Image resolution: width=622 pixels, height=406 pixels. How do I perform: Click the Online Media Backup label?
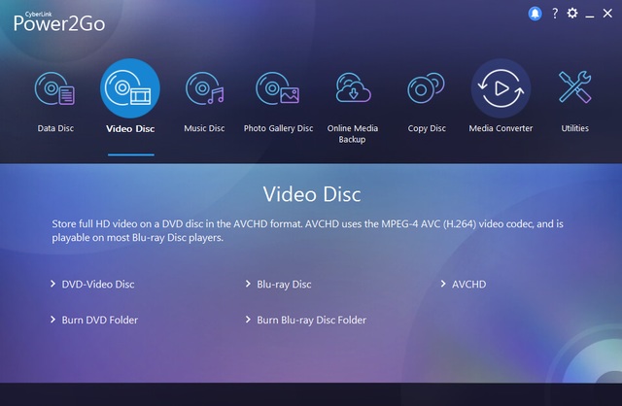(352, 134)
